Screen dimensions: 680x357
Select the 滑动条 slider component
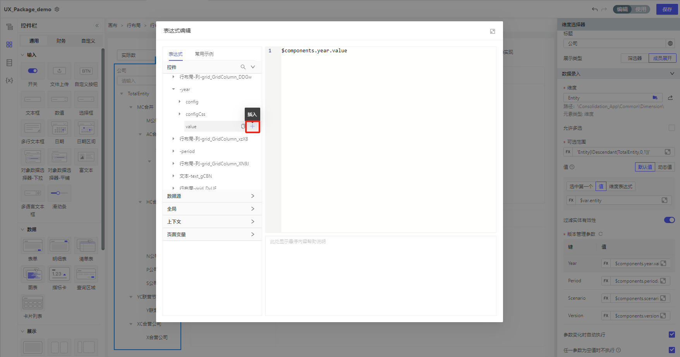coord(59,193)
